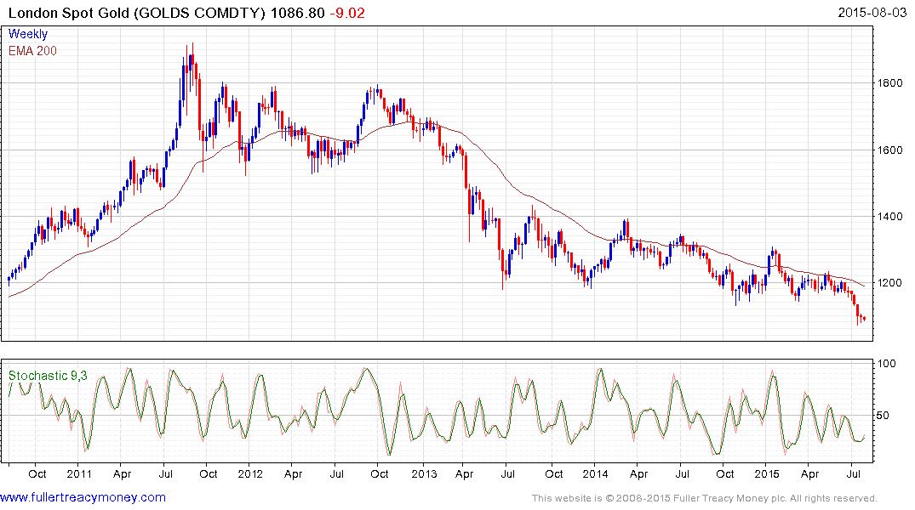Select the 1400 price axis label
The height and width of the screenshot is (510, 915).
[x=890, y=216]
